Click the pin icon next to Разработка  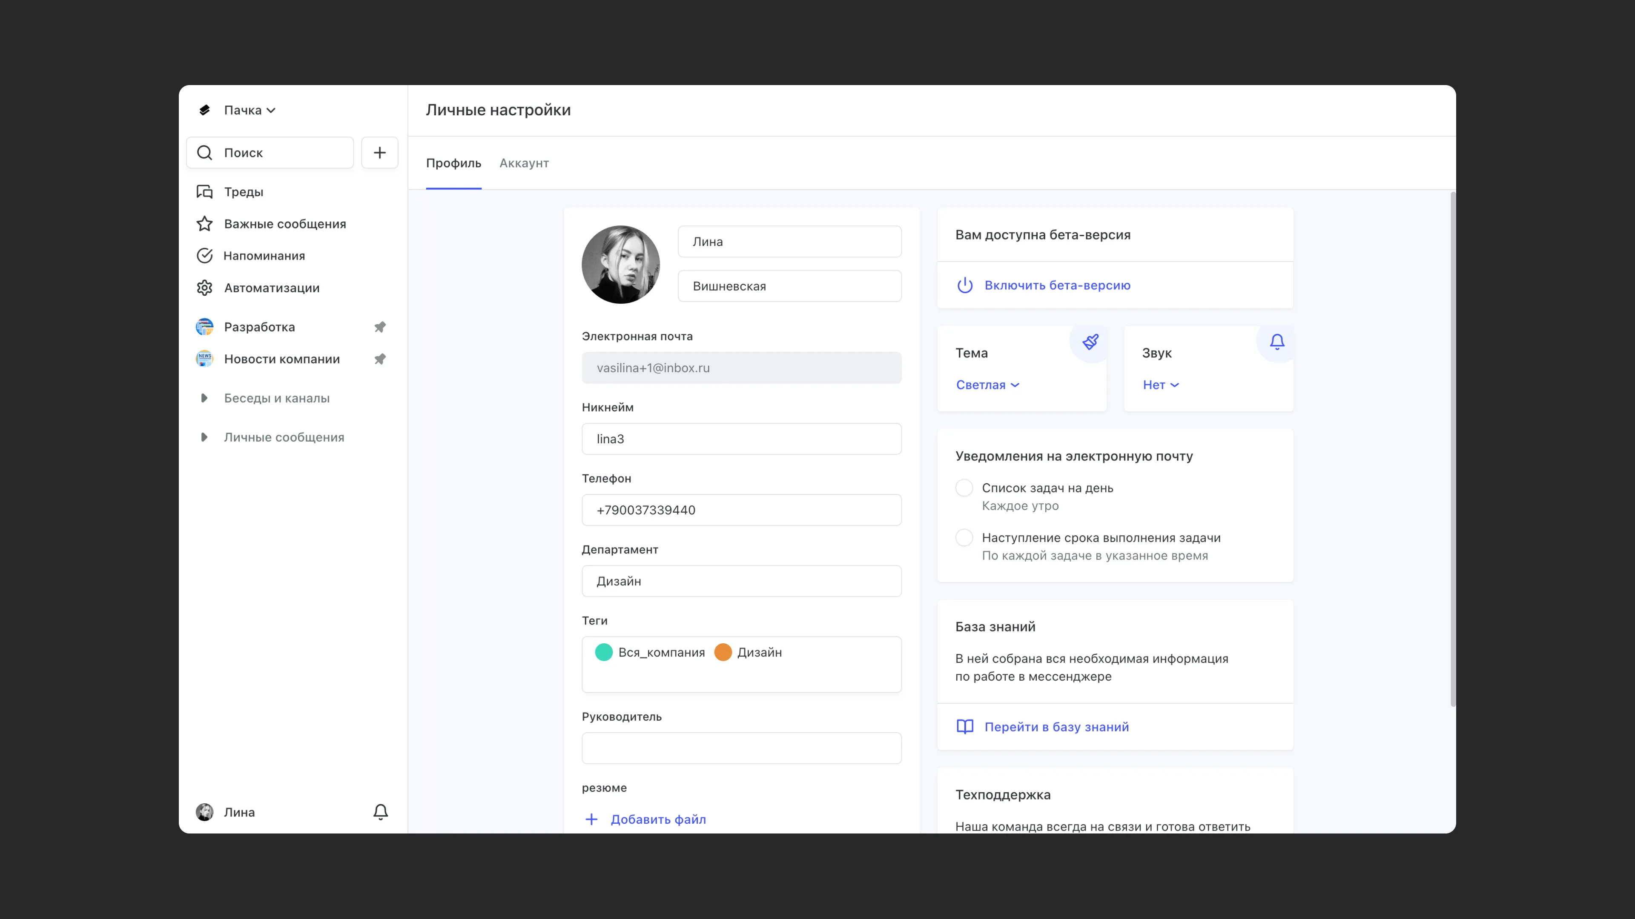tap(379, 327)
